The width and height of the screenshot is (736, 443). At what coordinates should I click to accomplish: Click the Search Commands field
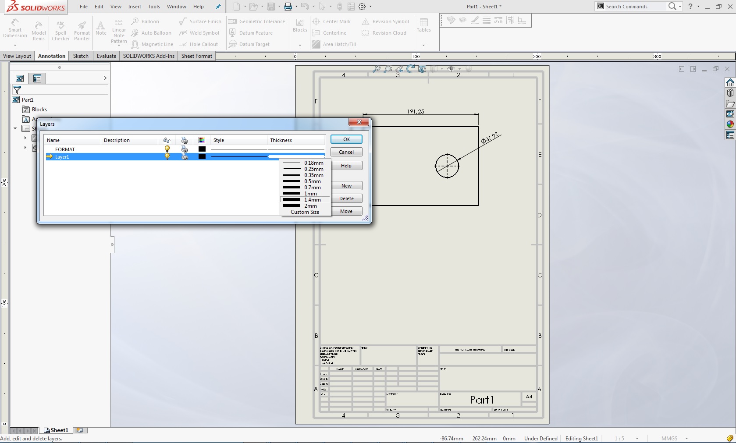[x=634, y=7]
